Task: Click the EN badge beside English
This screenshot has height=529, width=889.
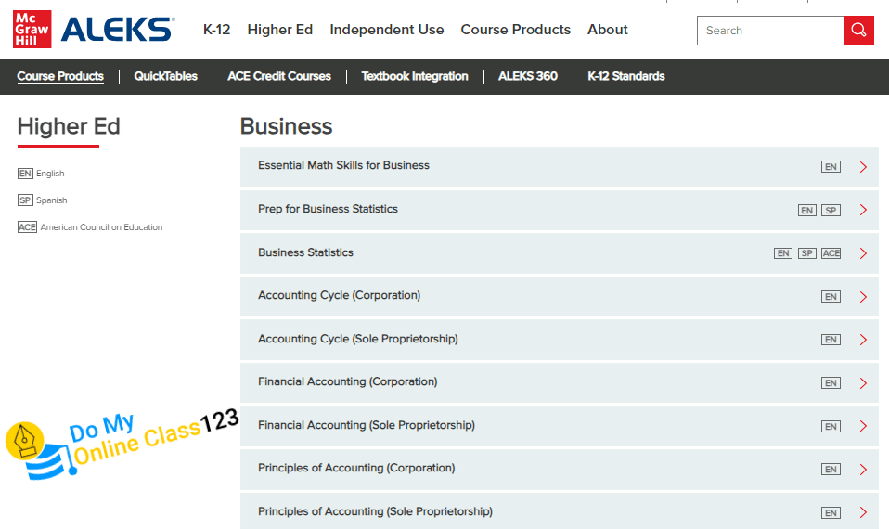Action: coord(25,174)
